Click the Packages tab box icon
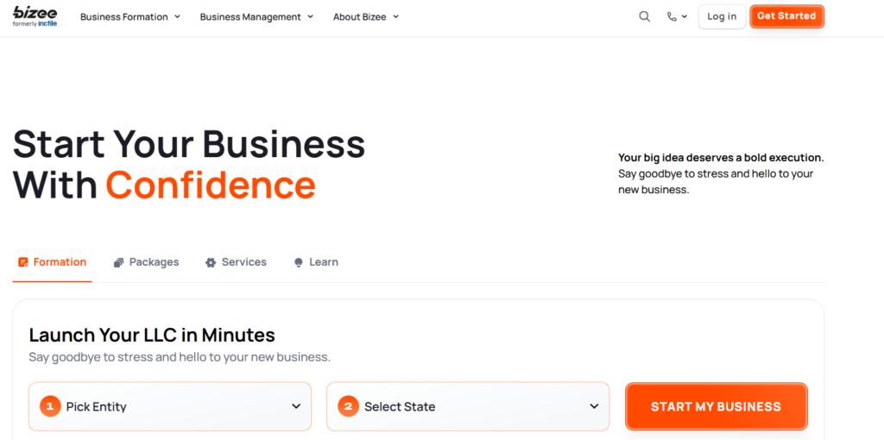Image resolution: width=884 pixels, height=440 pixels. pyautogui.click(x=119, y=262)
